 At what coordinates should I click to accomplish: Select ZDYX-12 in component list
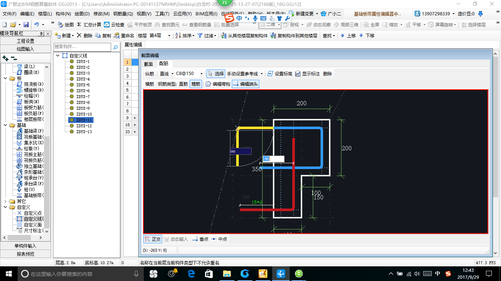[84, 126]
